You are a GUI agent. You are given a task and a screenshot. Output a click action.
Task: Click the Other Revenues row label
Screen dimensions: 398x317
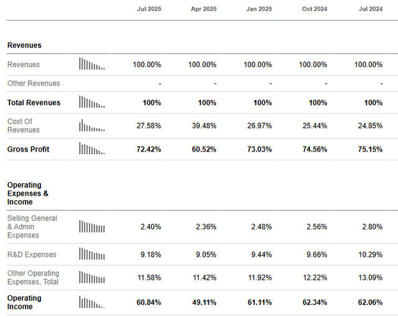(34, 83)
